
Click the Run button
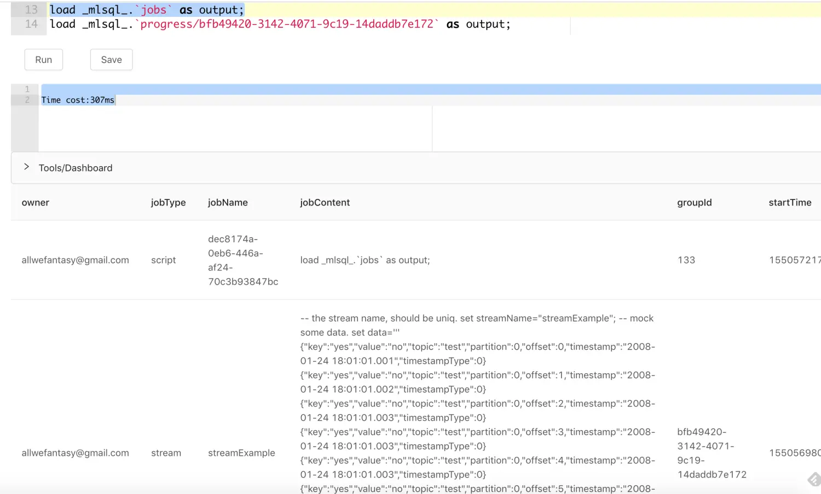(x=43, y=60)
